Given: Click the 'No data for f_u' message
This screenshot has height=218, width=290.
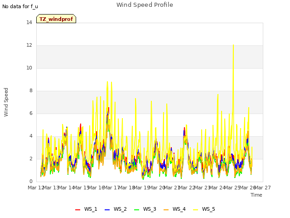Looking at the screenshot, I should (20, 6).
